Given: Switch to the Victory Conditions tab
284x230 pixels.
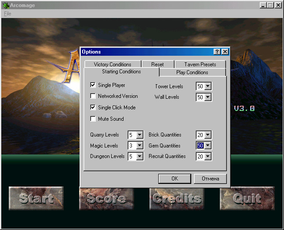Looking at the screenshot, I should tap(113, 64).
